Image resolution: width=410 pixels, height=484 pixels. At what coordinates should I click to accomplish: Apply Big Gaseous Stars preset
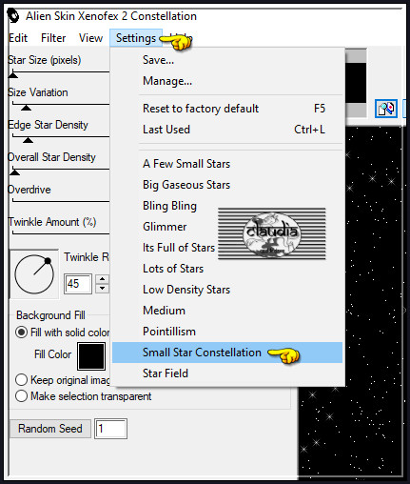[227, 185]
